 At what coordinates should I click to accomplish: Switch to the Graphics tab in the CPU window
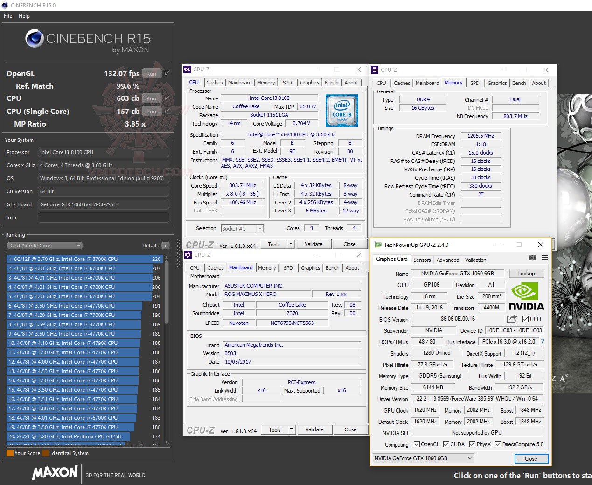(x=310, y=83)
